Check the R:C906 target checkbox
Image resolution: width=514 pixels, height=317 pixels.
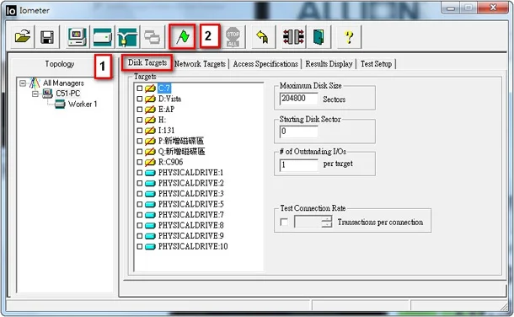coord(140,162)
